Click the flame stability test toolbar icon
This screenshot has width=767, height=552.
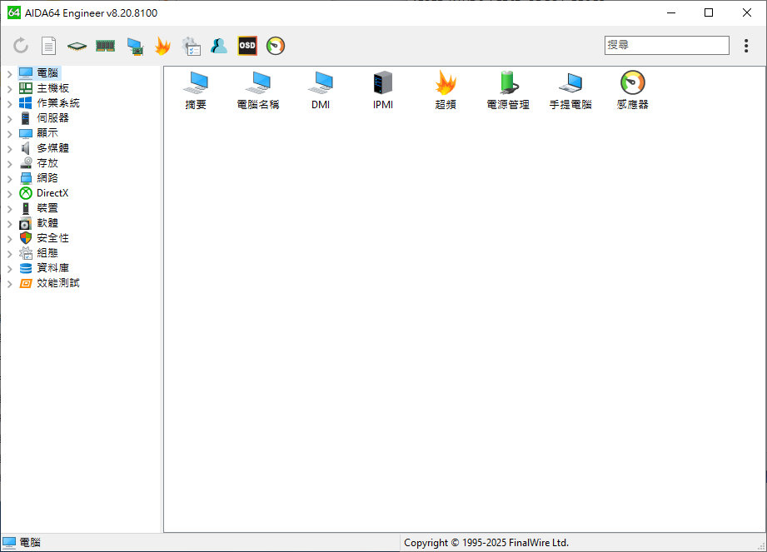point(162,46)
